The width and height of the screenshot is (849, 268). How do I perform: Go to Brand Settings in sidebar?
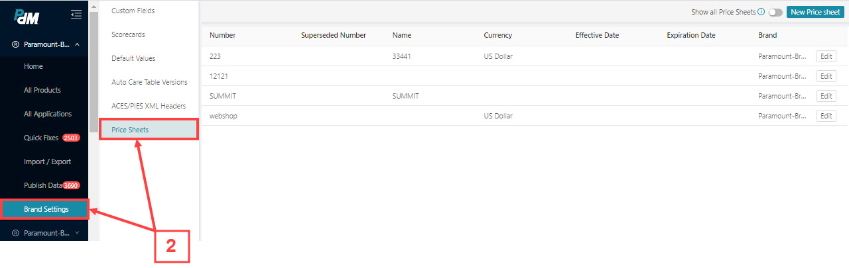(44, 209)
